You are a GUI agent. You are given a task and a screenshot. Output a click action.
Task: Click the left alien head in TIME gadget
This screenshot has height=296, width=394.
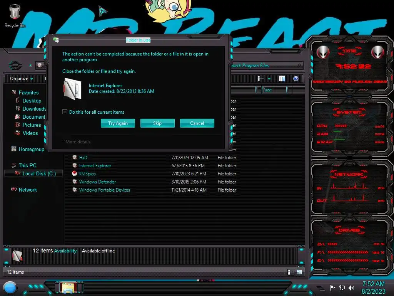coord(323,52)
